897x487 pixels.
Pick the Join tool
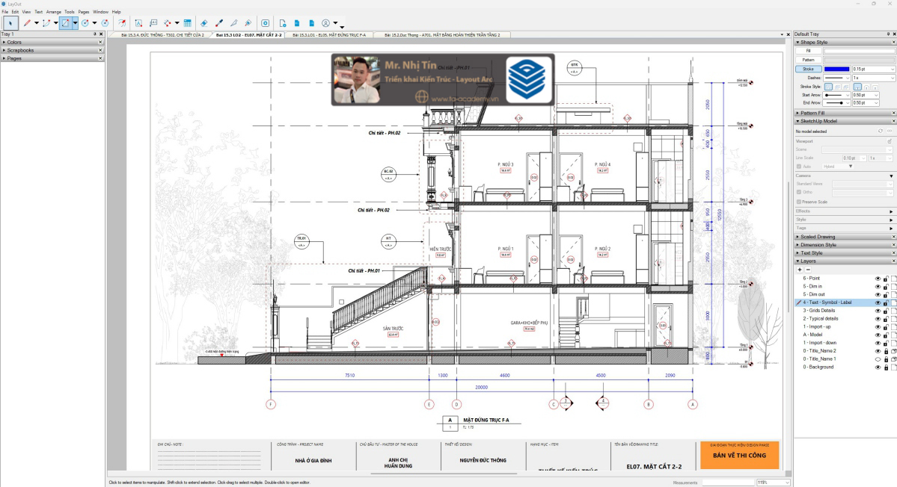(248, 23)
